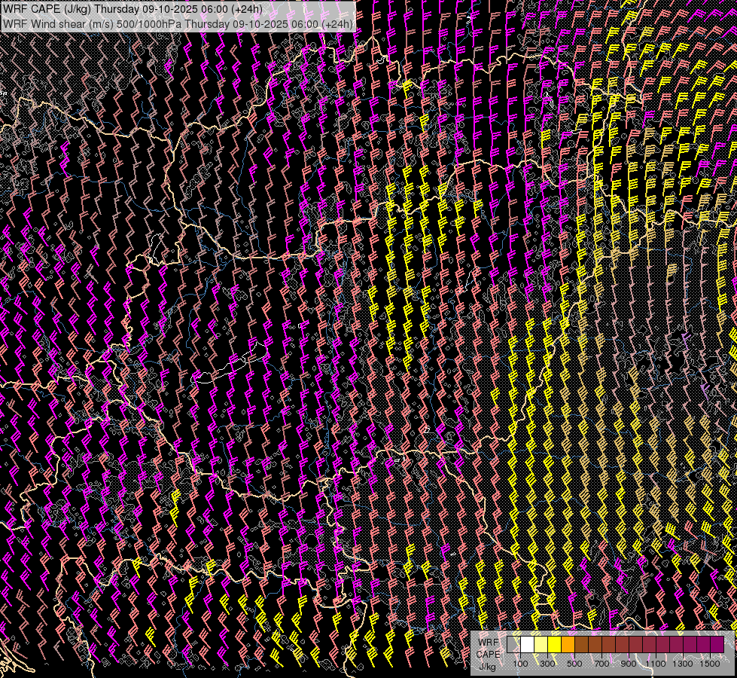
Task: Click the 1100 legend tick label
Action: pyautogui.click(x=656, y=664)
